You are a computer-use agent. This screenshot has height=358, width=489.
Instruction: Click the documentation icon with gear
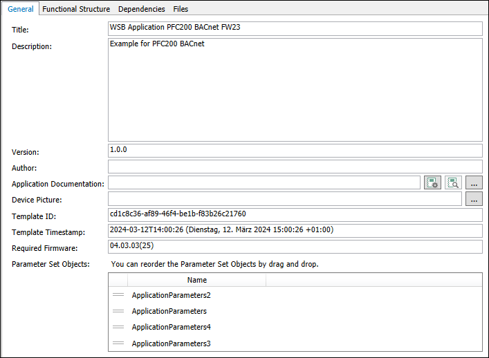point(432,182)
